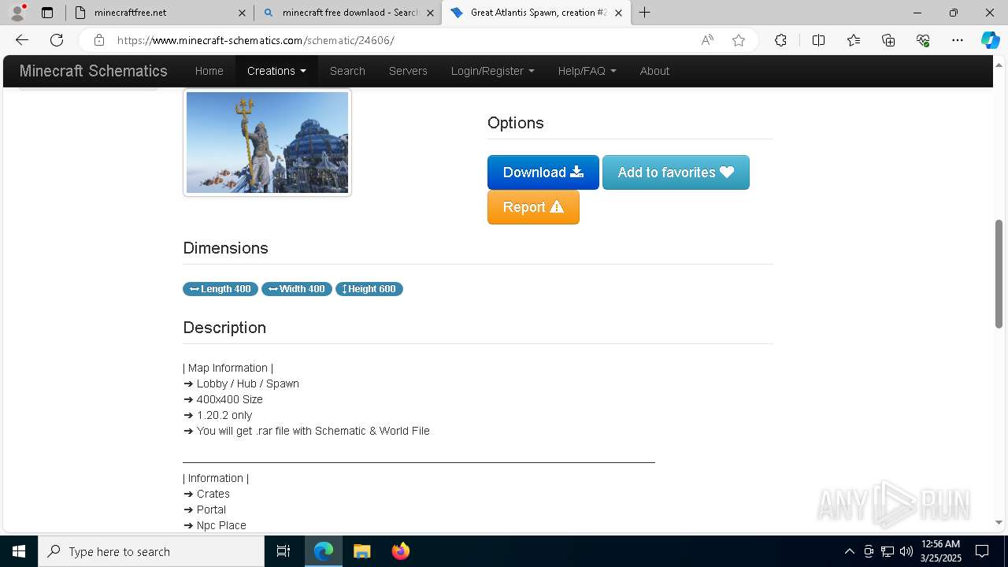
Task: Open the taskbar clock and date
Action: coord(940,551)
